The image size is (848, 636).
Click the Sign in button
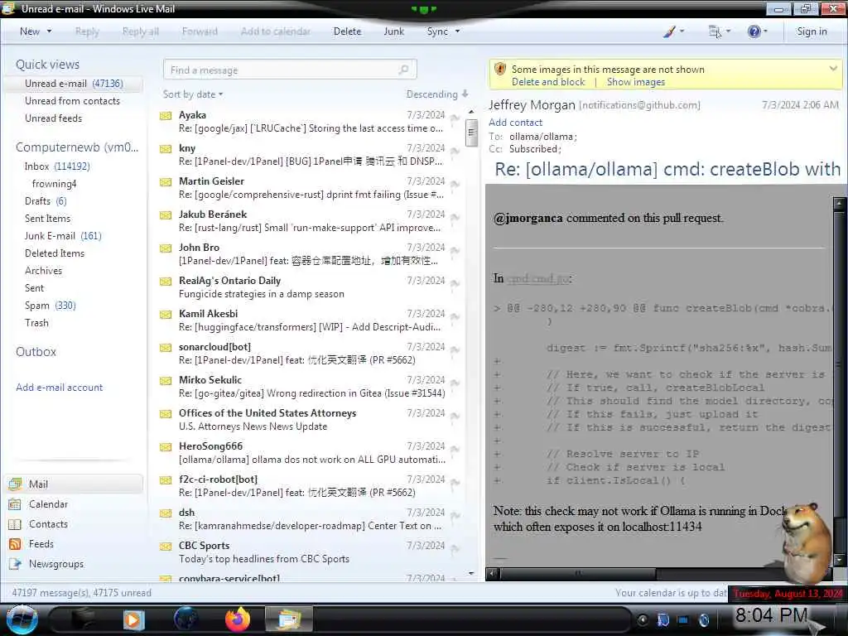[x=812, y=31]
